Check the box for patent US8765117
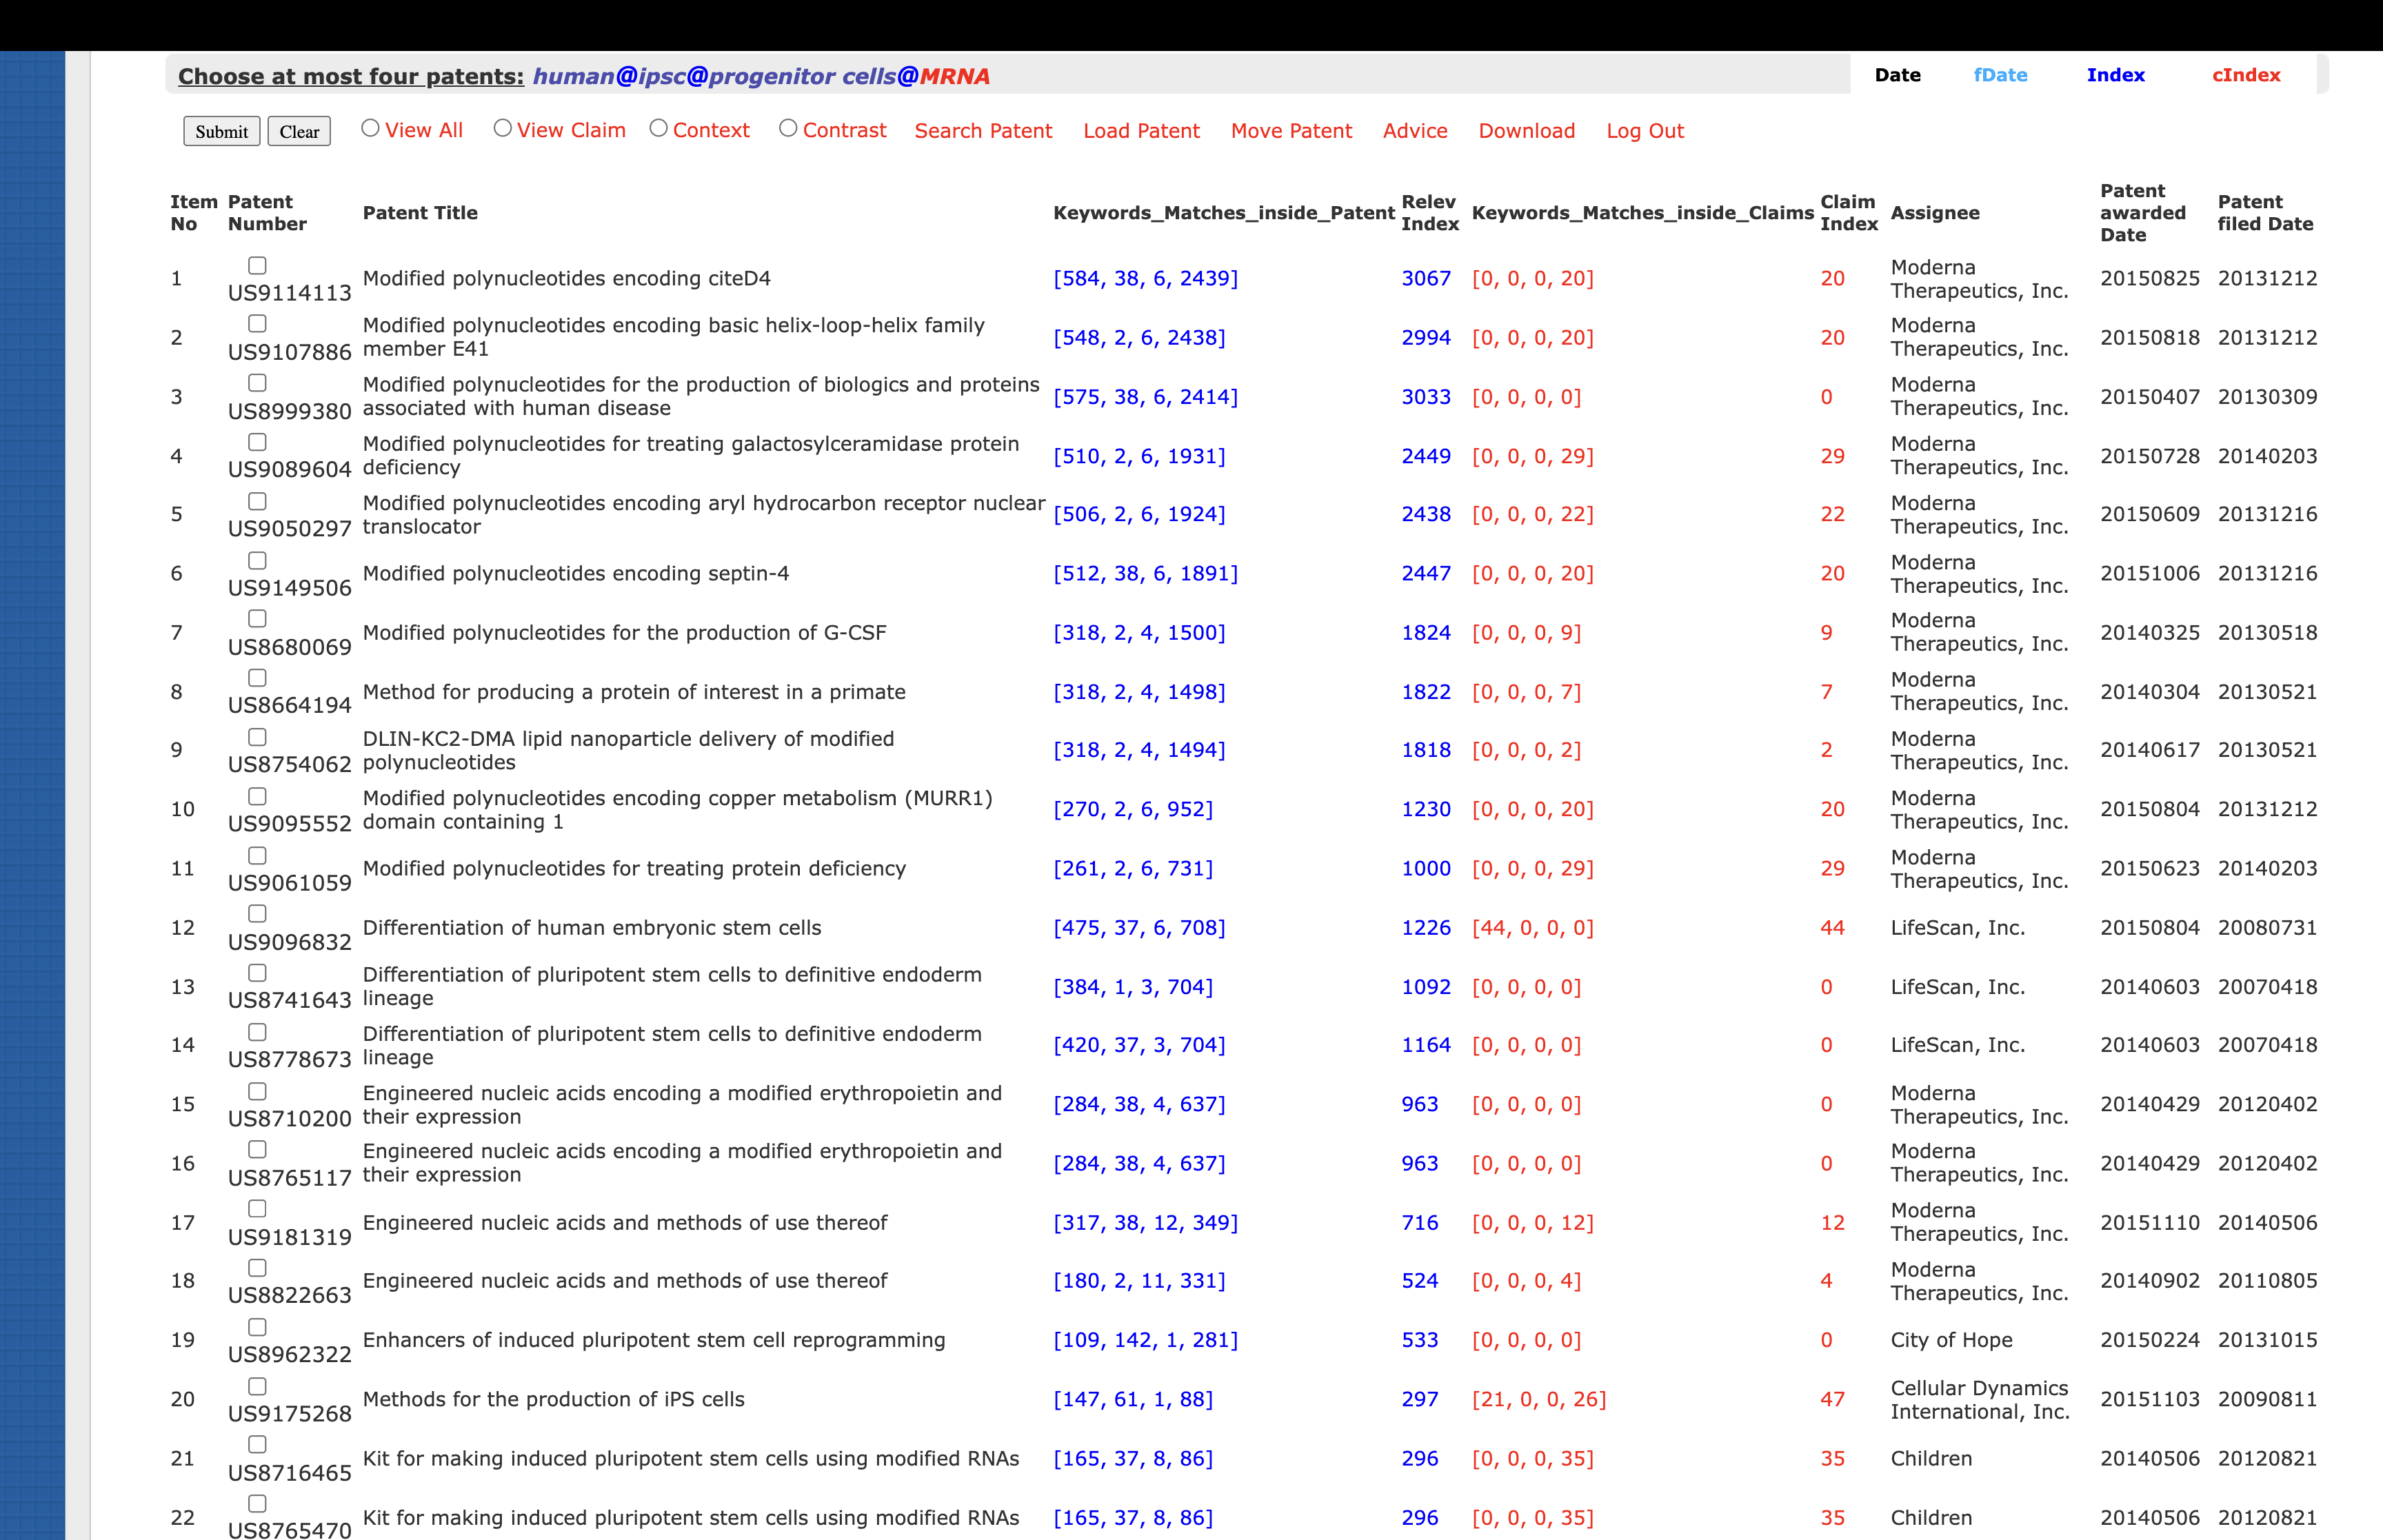This screenshot has height=1540, width=2383. point(257,1150)
